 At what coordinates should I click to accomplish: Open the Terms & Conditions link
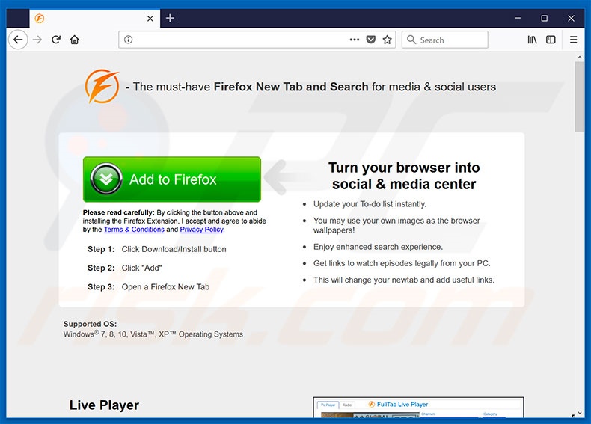point(134,230)
